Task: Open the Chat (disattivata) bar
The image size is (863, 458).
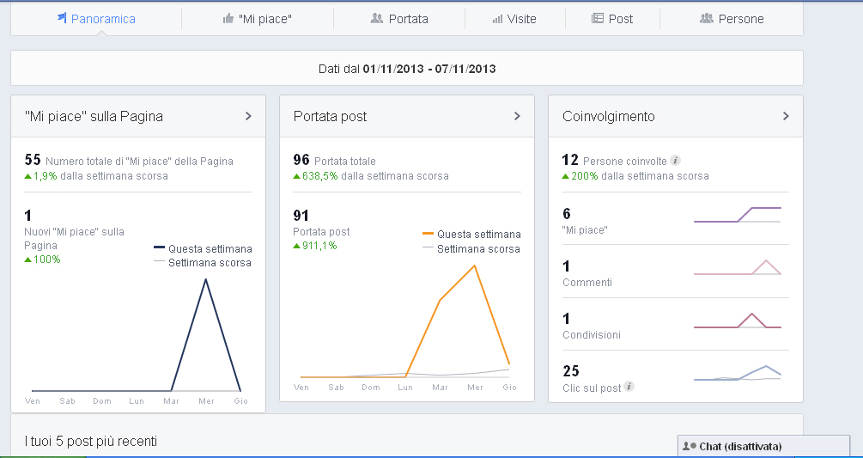Action: click(740, 446)
